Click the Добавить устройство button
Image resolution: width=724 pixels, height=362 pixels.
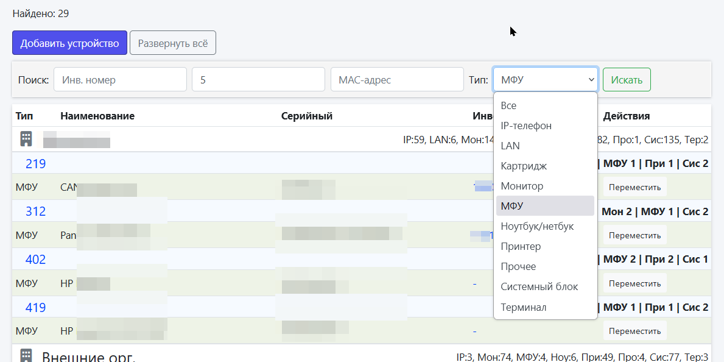(70, 43)
